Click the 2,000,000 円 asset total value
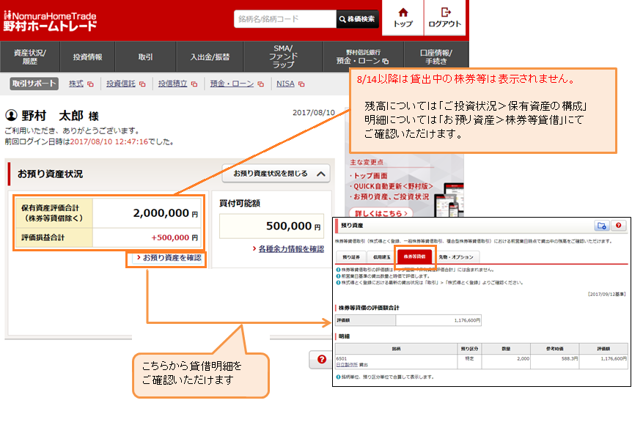 pos(165,213)
